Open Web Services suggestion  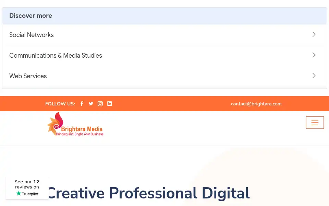(164, 76)
